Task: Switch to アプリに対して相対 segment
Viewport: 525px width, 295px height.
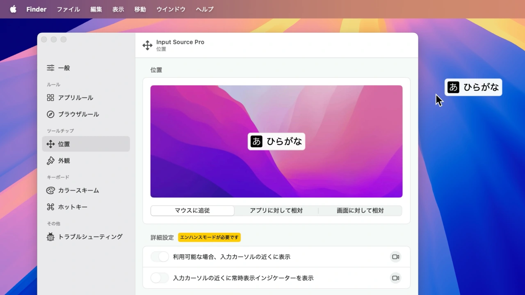Action: (276, 211)
